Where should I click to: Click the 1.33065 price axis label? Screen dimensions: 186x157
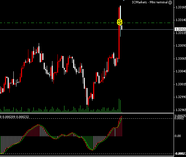(x=181, y=58)
